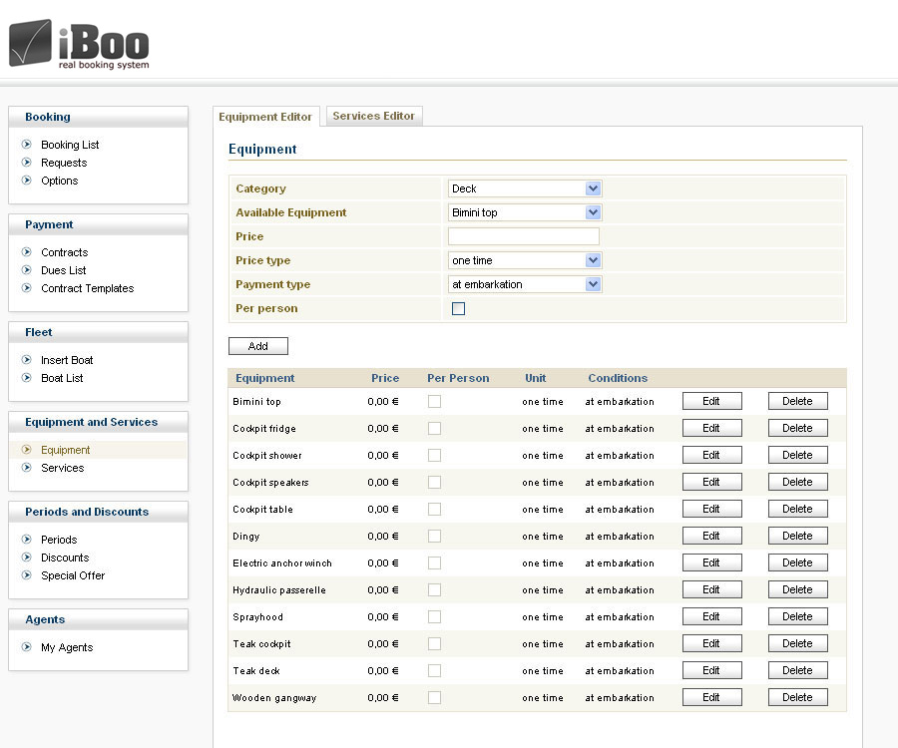The height and width of the screenshot is (748, 898).
Task: Open the Payment type dropdown
Action: 524,284
